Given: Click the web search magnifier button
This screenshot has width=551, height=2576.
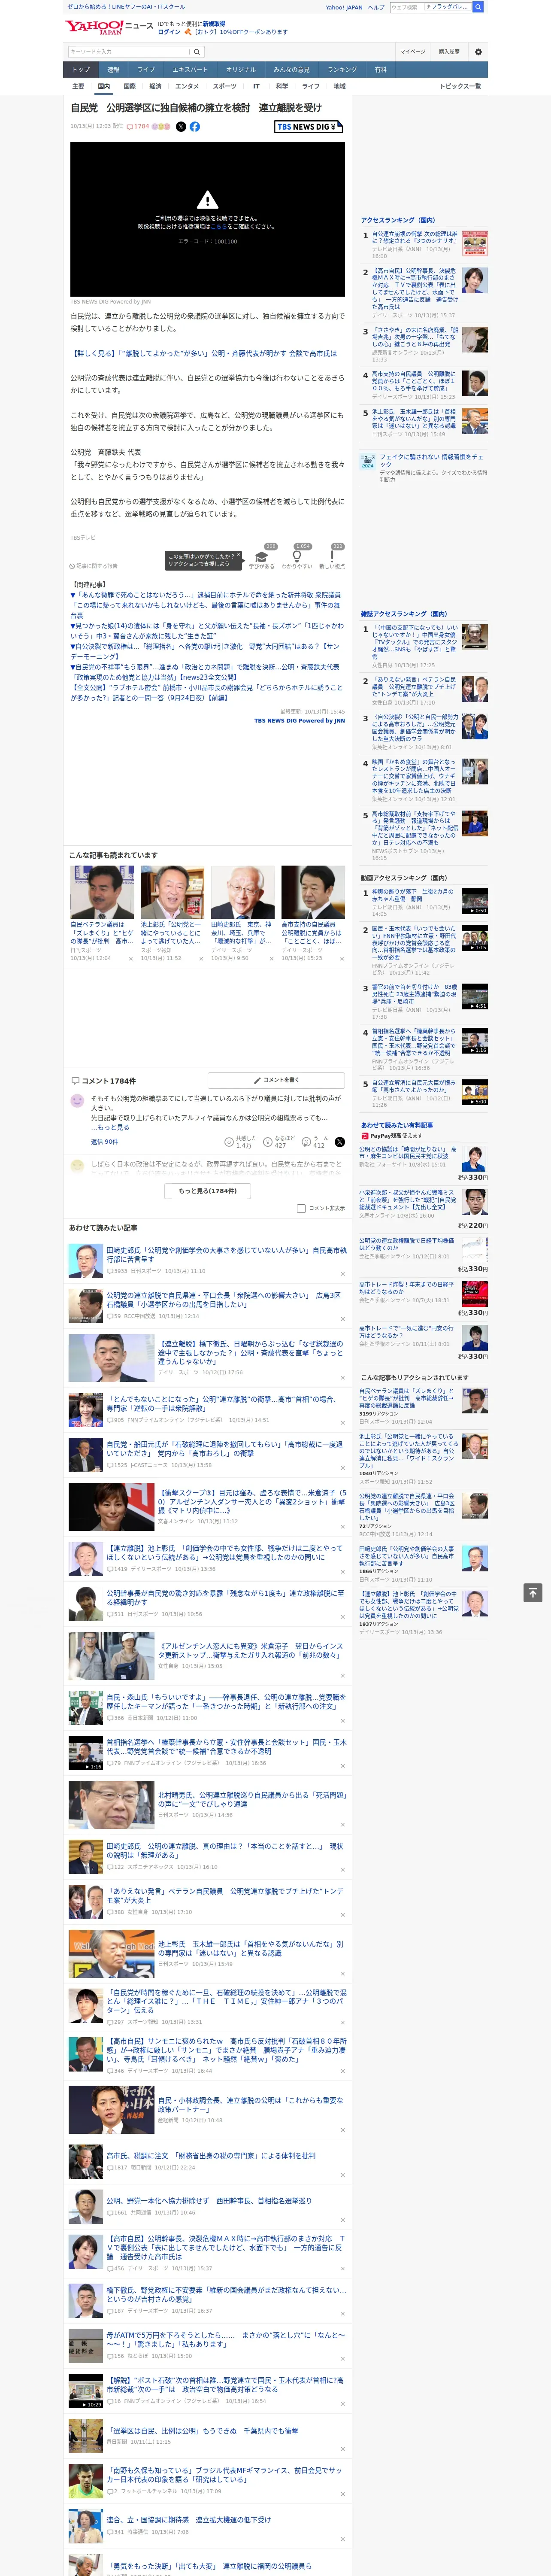Looking at the screenshot, I should [x=478, y=7].
